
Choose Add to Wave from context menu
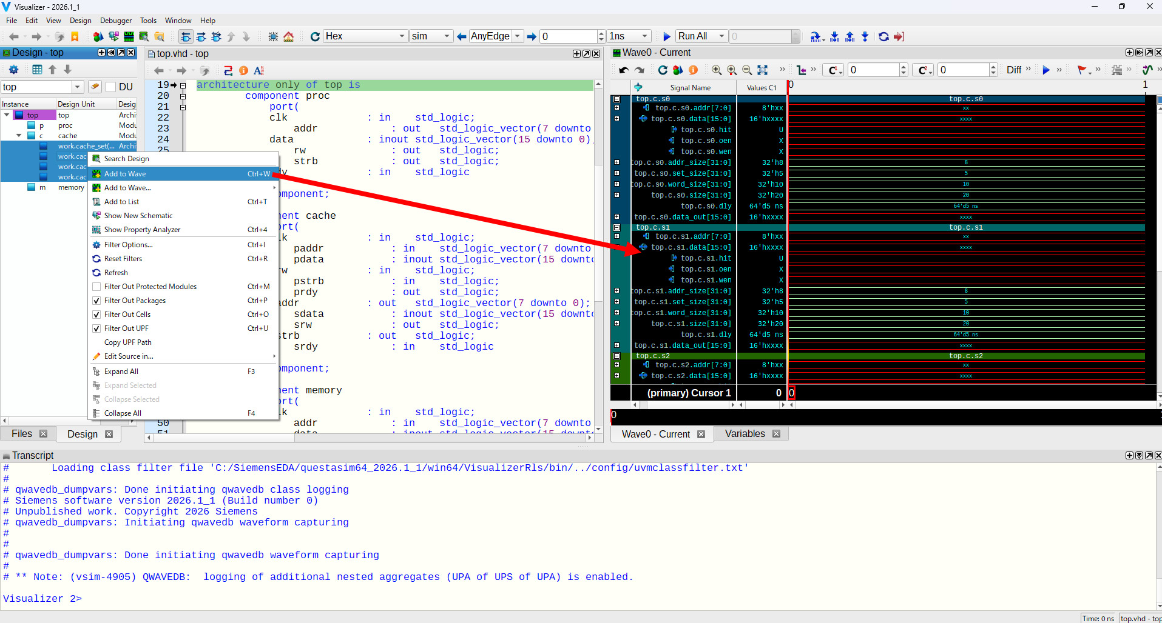coord(183,174)
